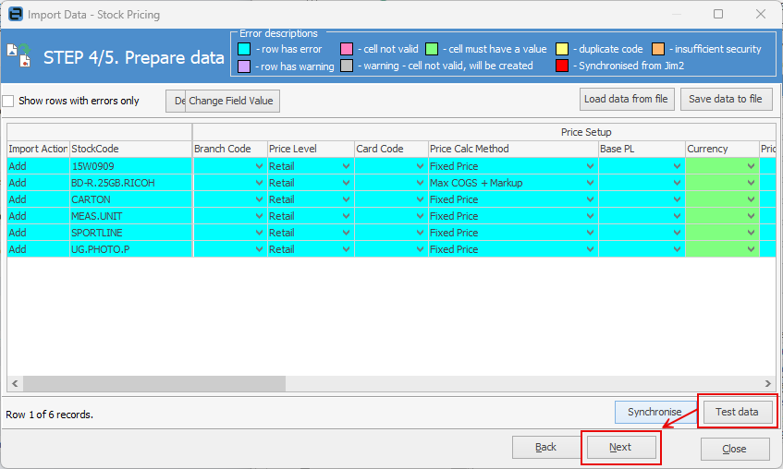Click the Price Calc Method column header
Viewport: 783px width, 469px height.
click(x=513, y=149)
